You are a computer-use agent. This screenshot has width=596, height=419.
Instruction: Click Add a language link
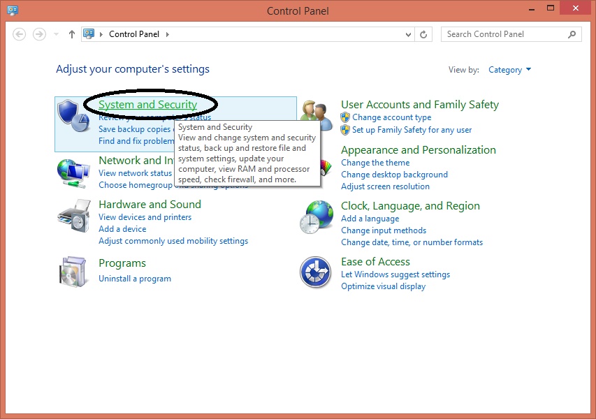(370, 219)
